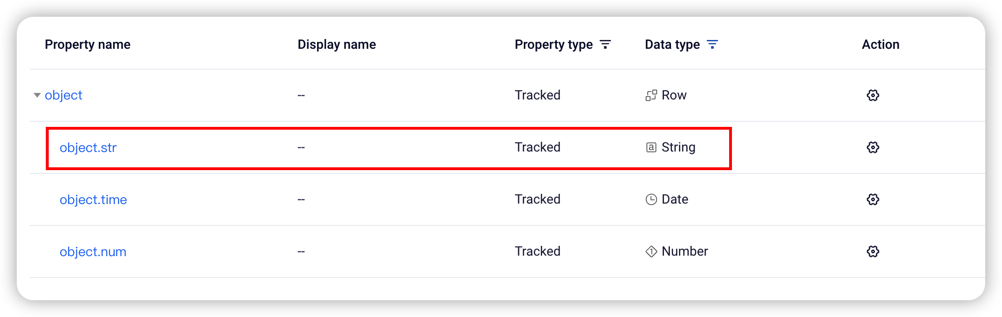Click the Number data type icon
Viewport: 1002px width, 317px height.
coord(651,251)
